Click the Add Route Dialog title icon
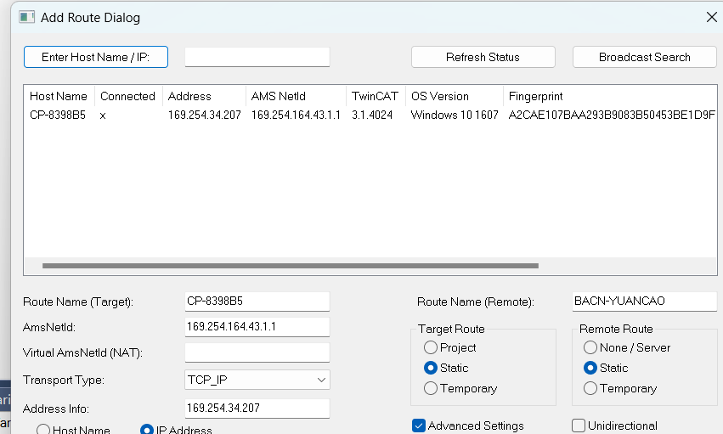Screen dimensions: 723x434 pyautogui.click(x=26, y=18)
